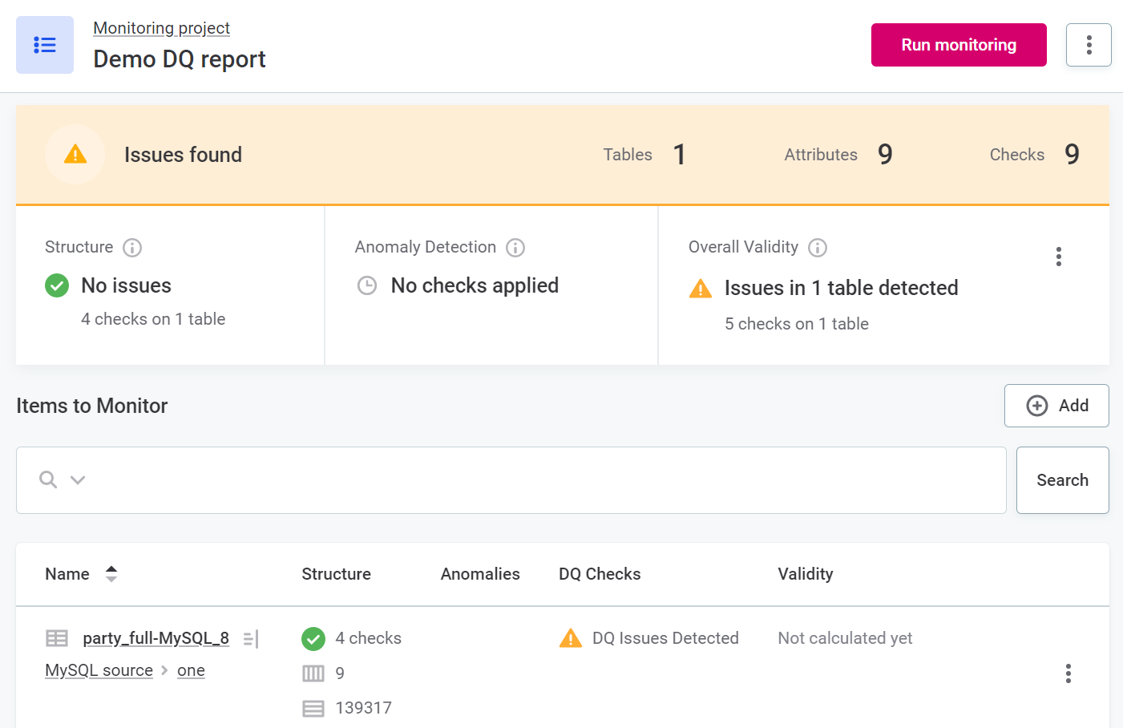Click the table icon beside party_full-MySQL_8

click(57, 638)
